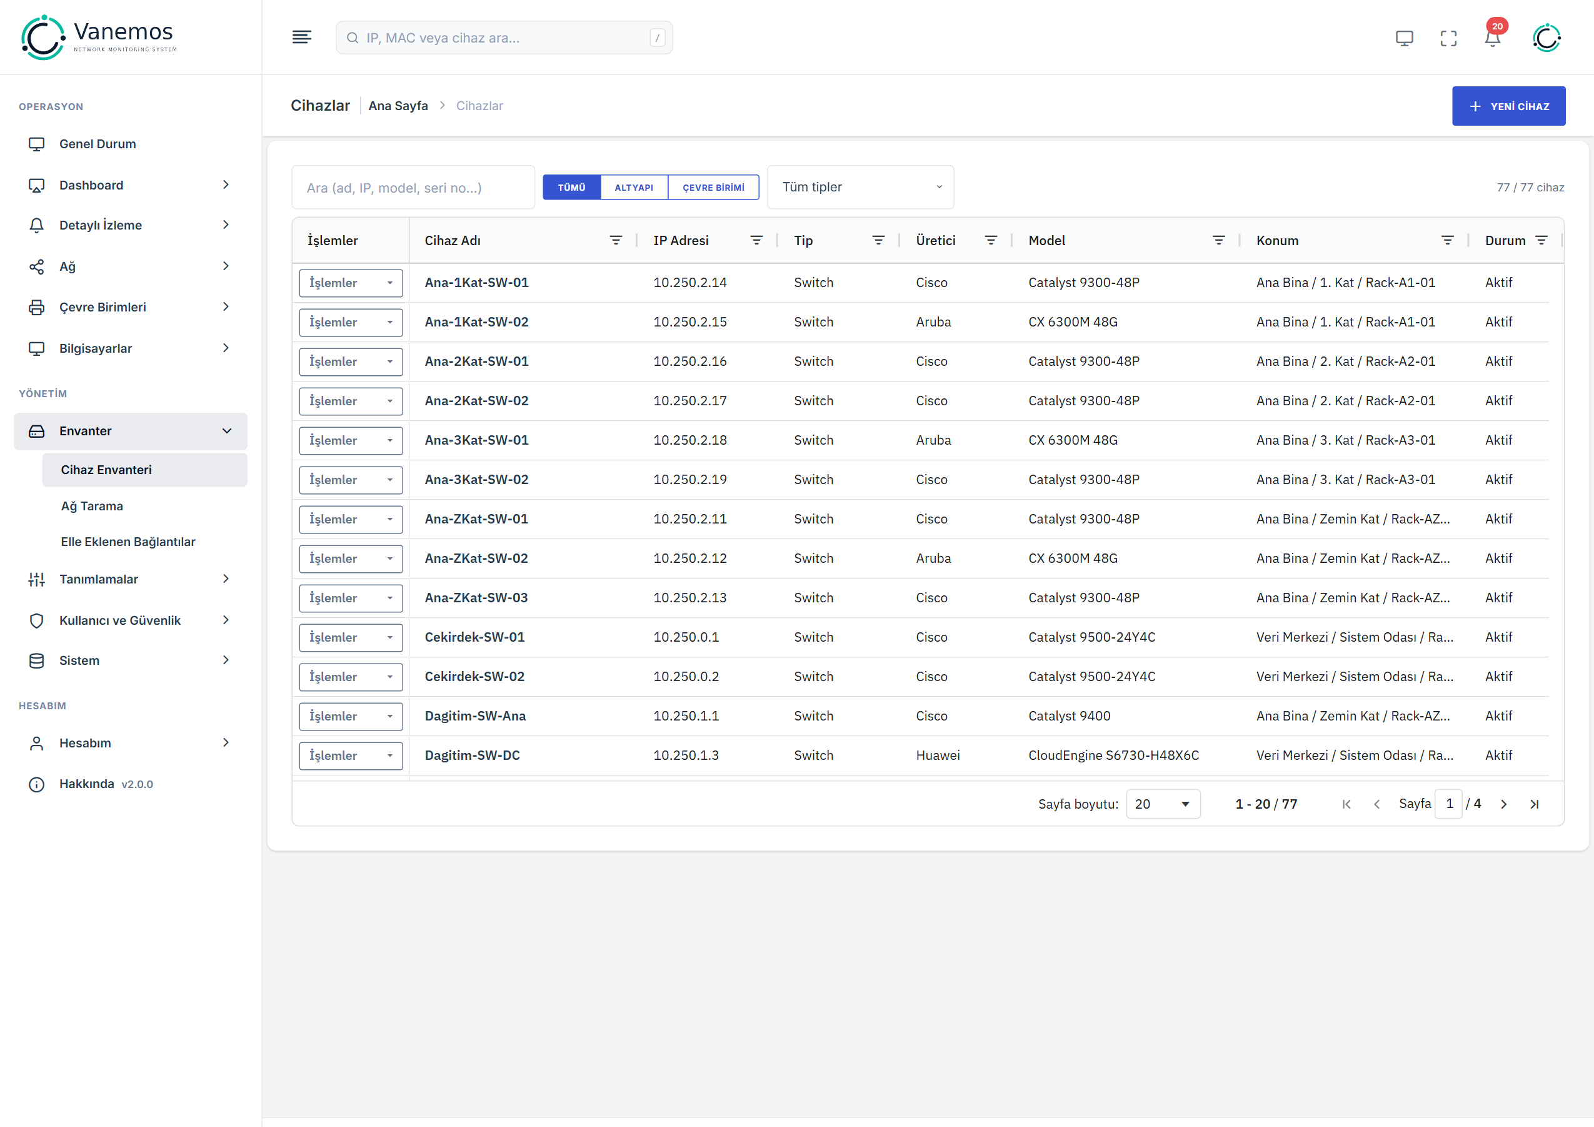Jump to the first page arrow

click(x=1346, y=804)
